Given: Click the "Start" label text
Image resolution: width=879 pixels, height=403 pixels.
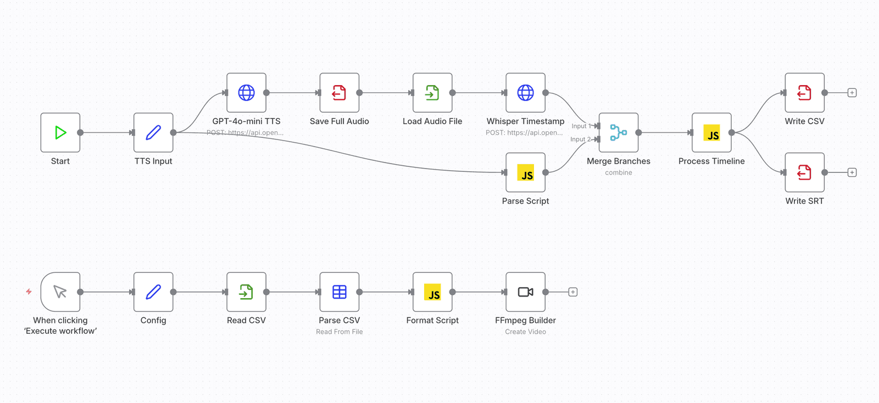Looking at the screenshot, I should pos(60,161).
